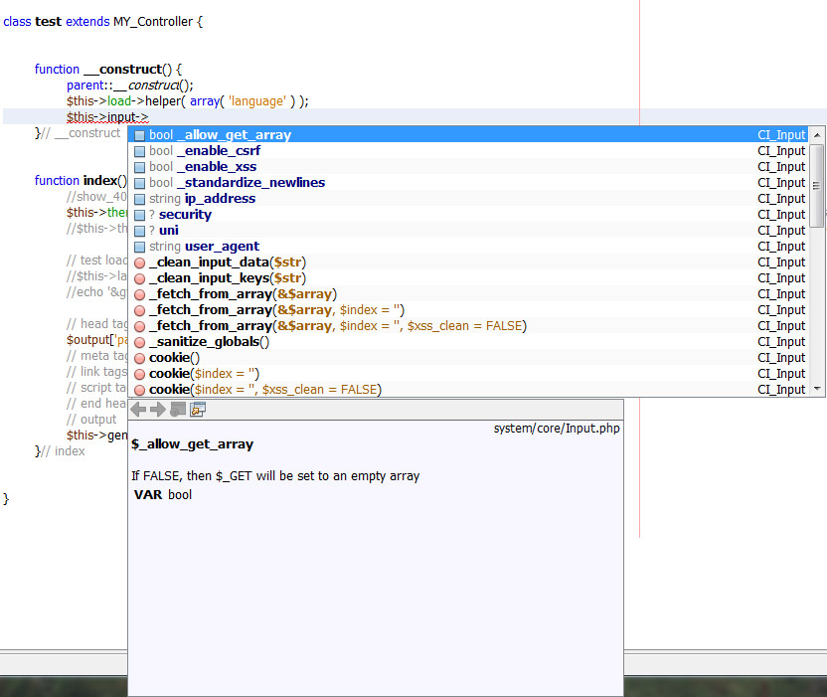The width and height of the screenshot is (827, 697).
Task: Click the back navigation arrow in documentation popup
Action: [137, 408]
